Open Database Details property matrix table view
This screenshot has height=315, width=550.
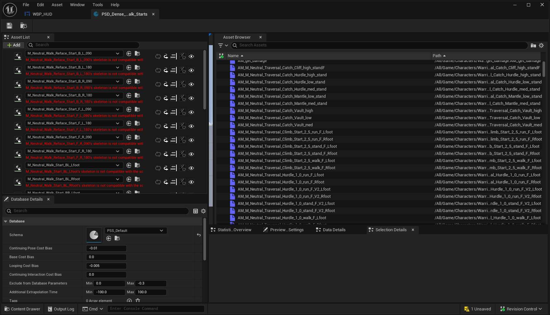tap(196, 211)
